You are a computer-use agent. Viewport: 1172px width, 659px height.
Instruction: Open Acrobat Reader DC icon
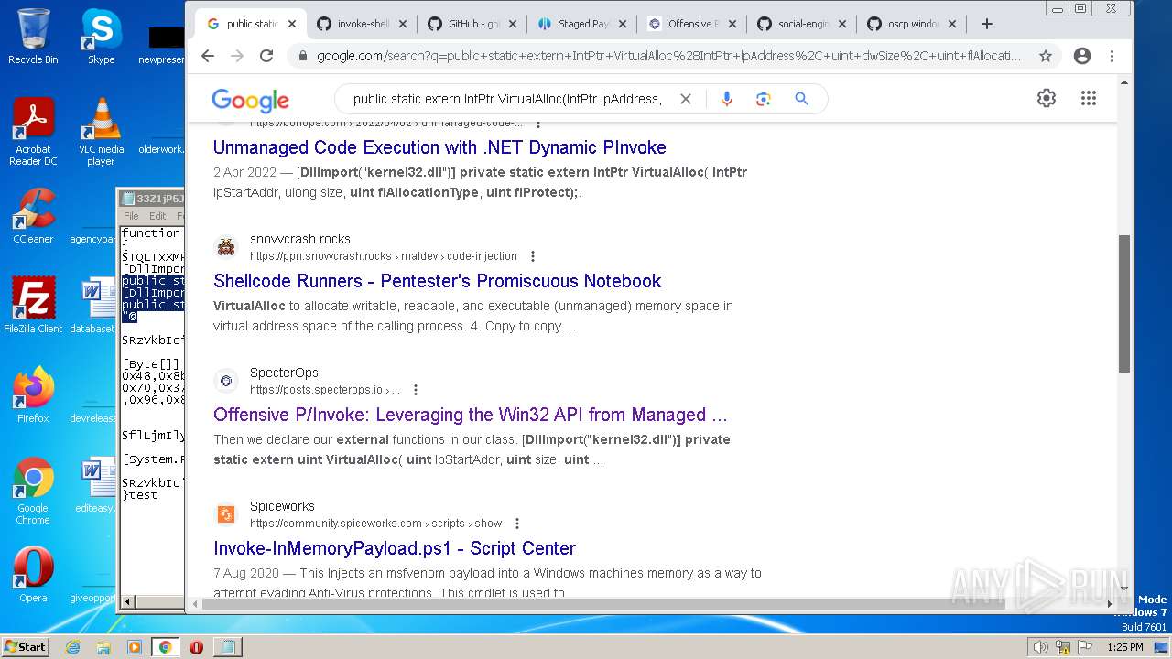click(33, 132)
